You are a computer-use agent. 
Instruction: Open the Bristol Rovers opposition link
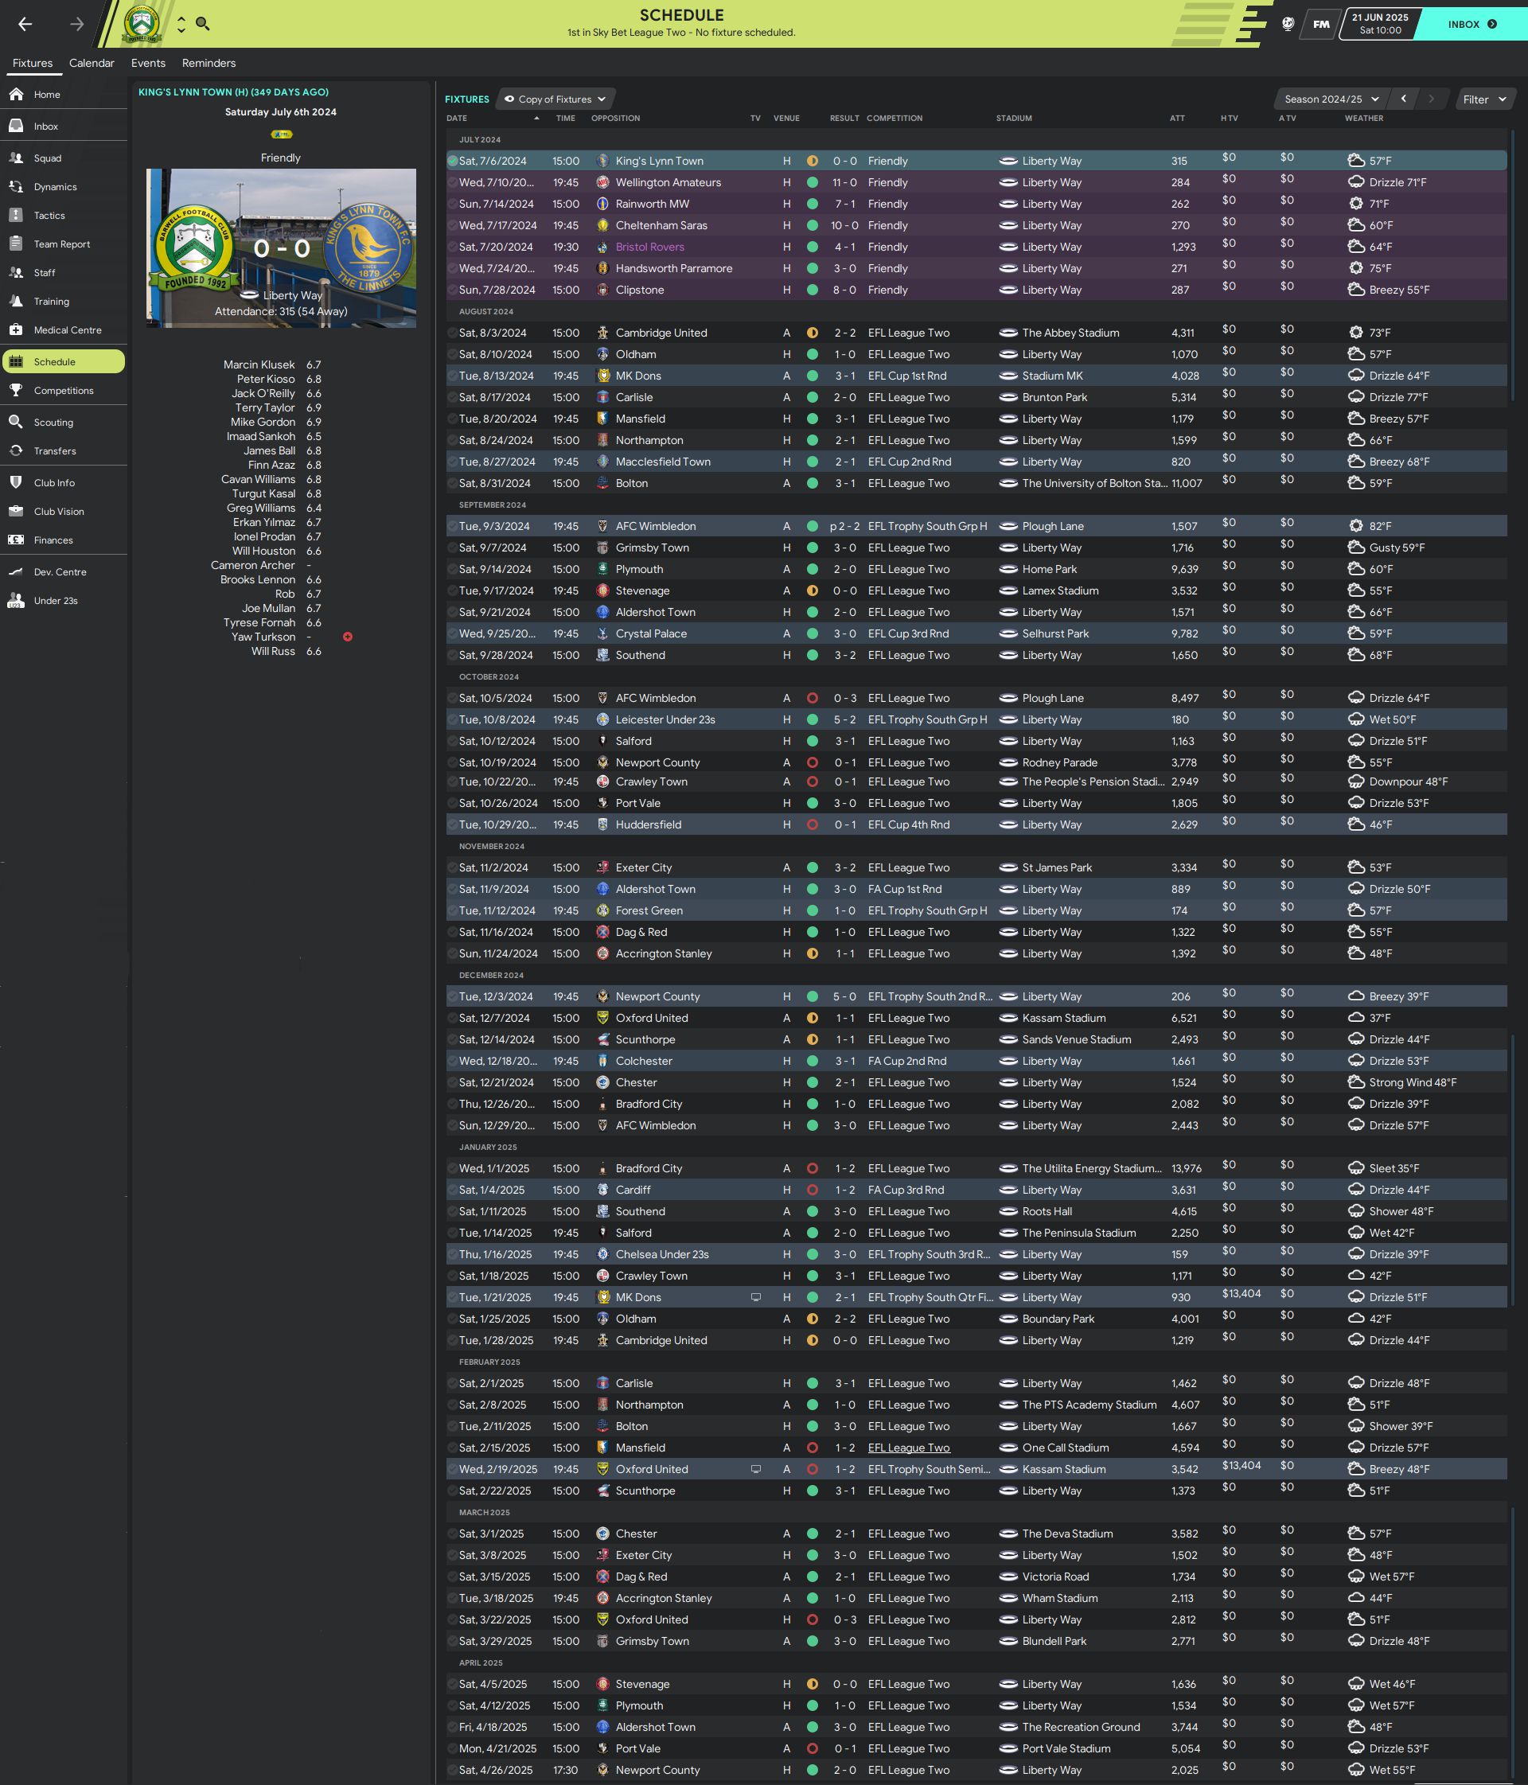tap(649, 247)
